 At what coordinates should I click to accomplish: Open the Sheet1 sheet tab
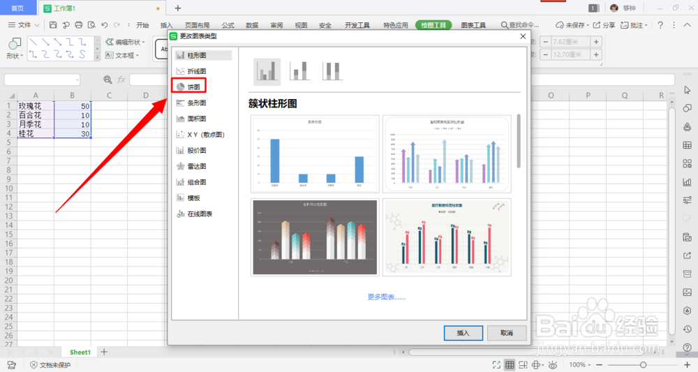pyautogui.click(x=80, y=352)
